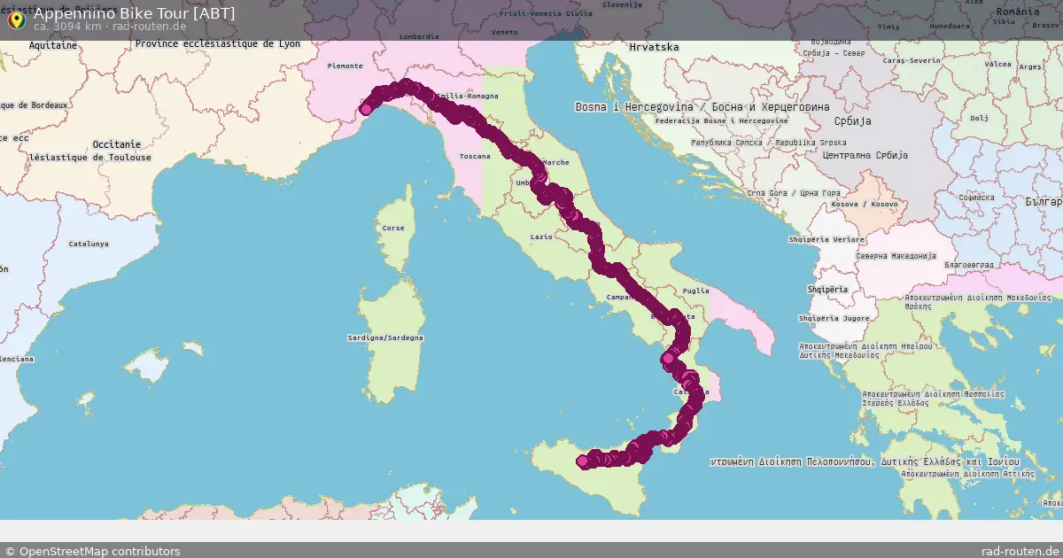Click the 'Occitanie' map label
Viewport: 1063px width, 558px height.
pos(116,143)
